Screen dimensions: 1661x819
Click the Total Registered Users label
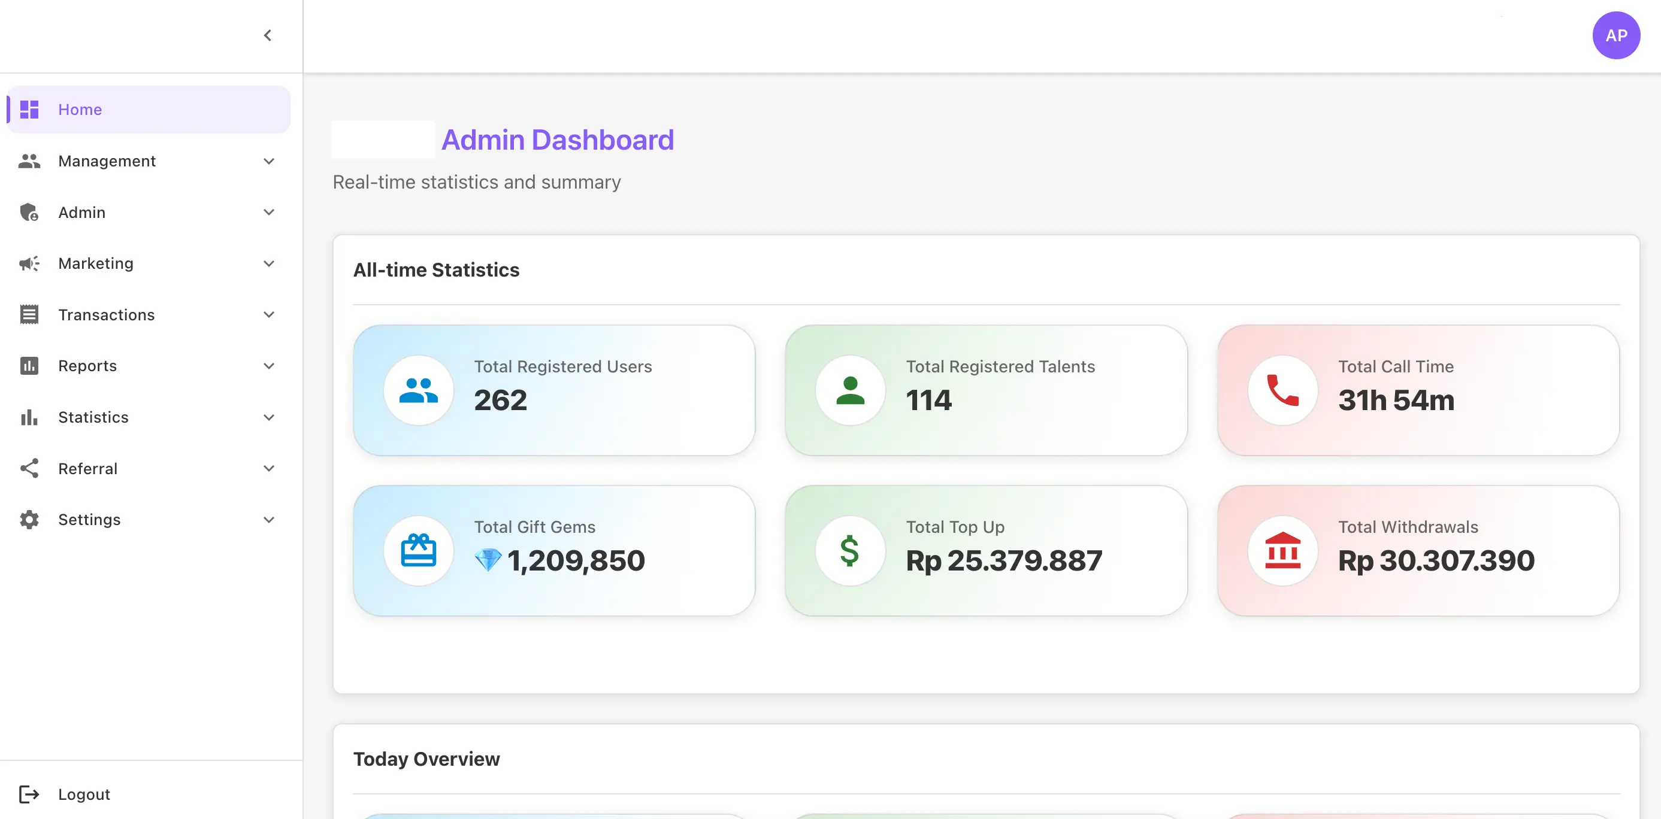coord(563,366)
